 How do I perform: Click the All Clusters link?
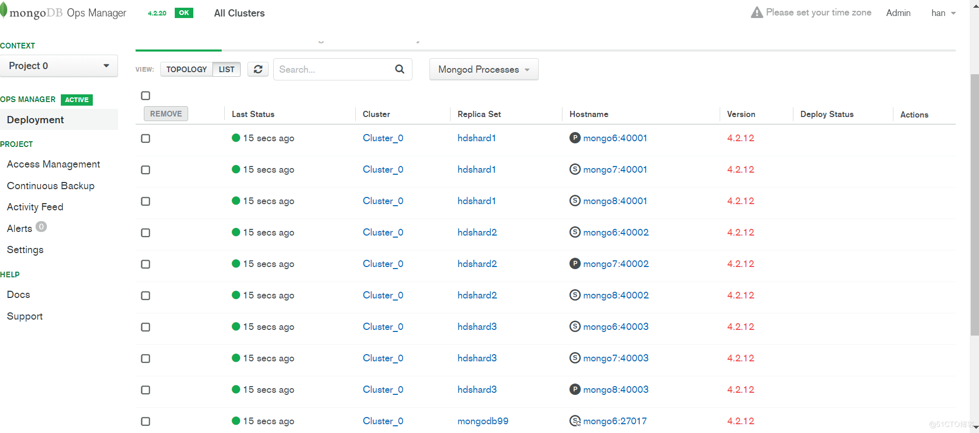(239, 13)
